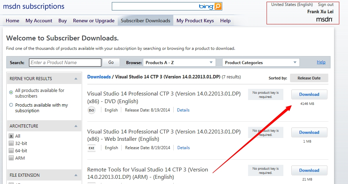Viewport: 348px width, 184px height.
Task: Download the 21 MB Remote Tools ARM
Action: coord(309,170)
